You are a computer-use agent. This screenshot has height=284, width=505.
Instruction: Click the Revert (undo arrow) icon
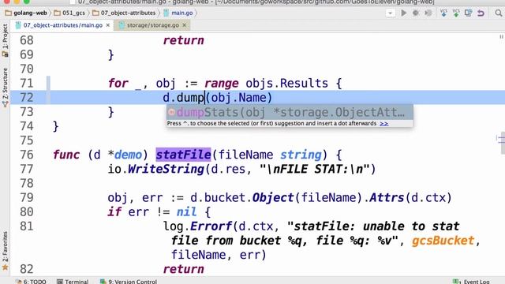pos(481,13)
